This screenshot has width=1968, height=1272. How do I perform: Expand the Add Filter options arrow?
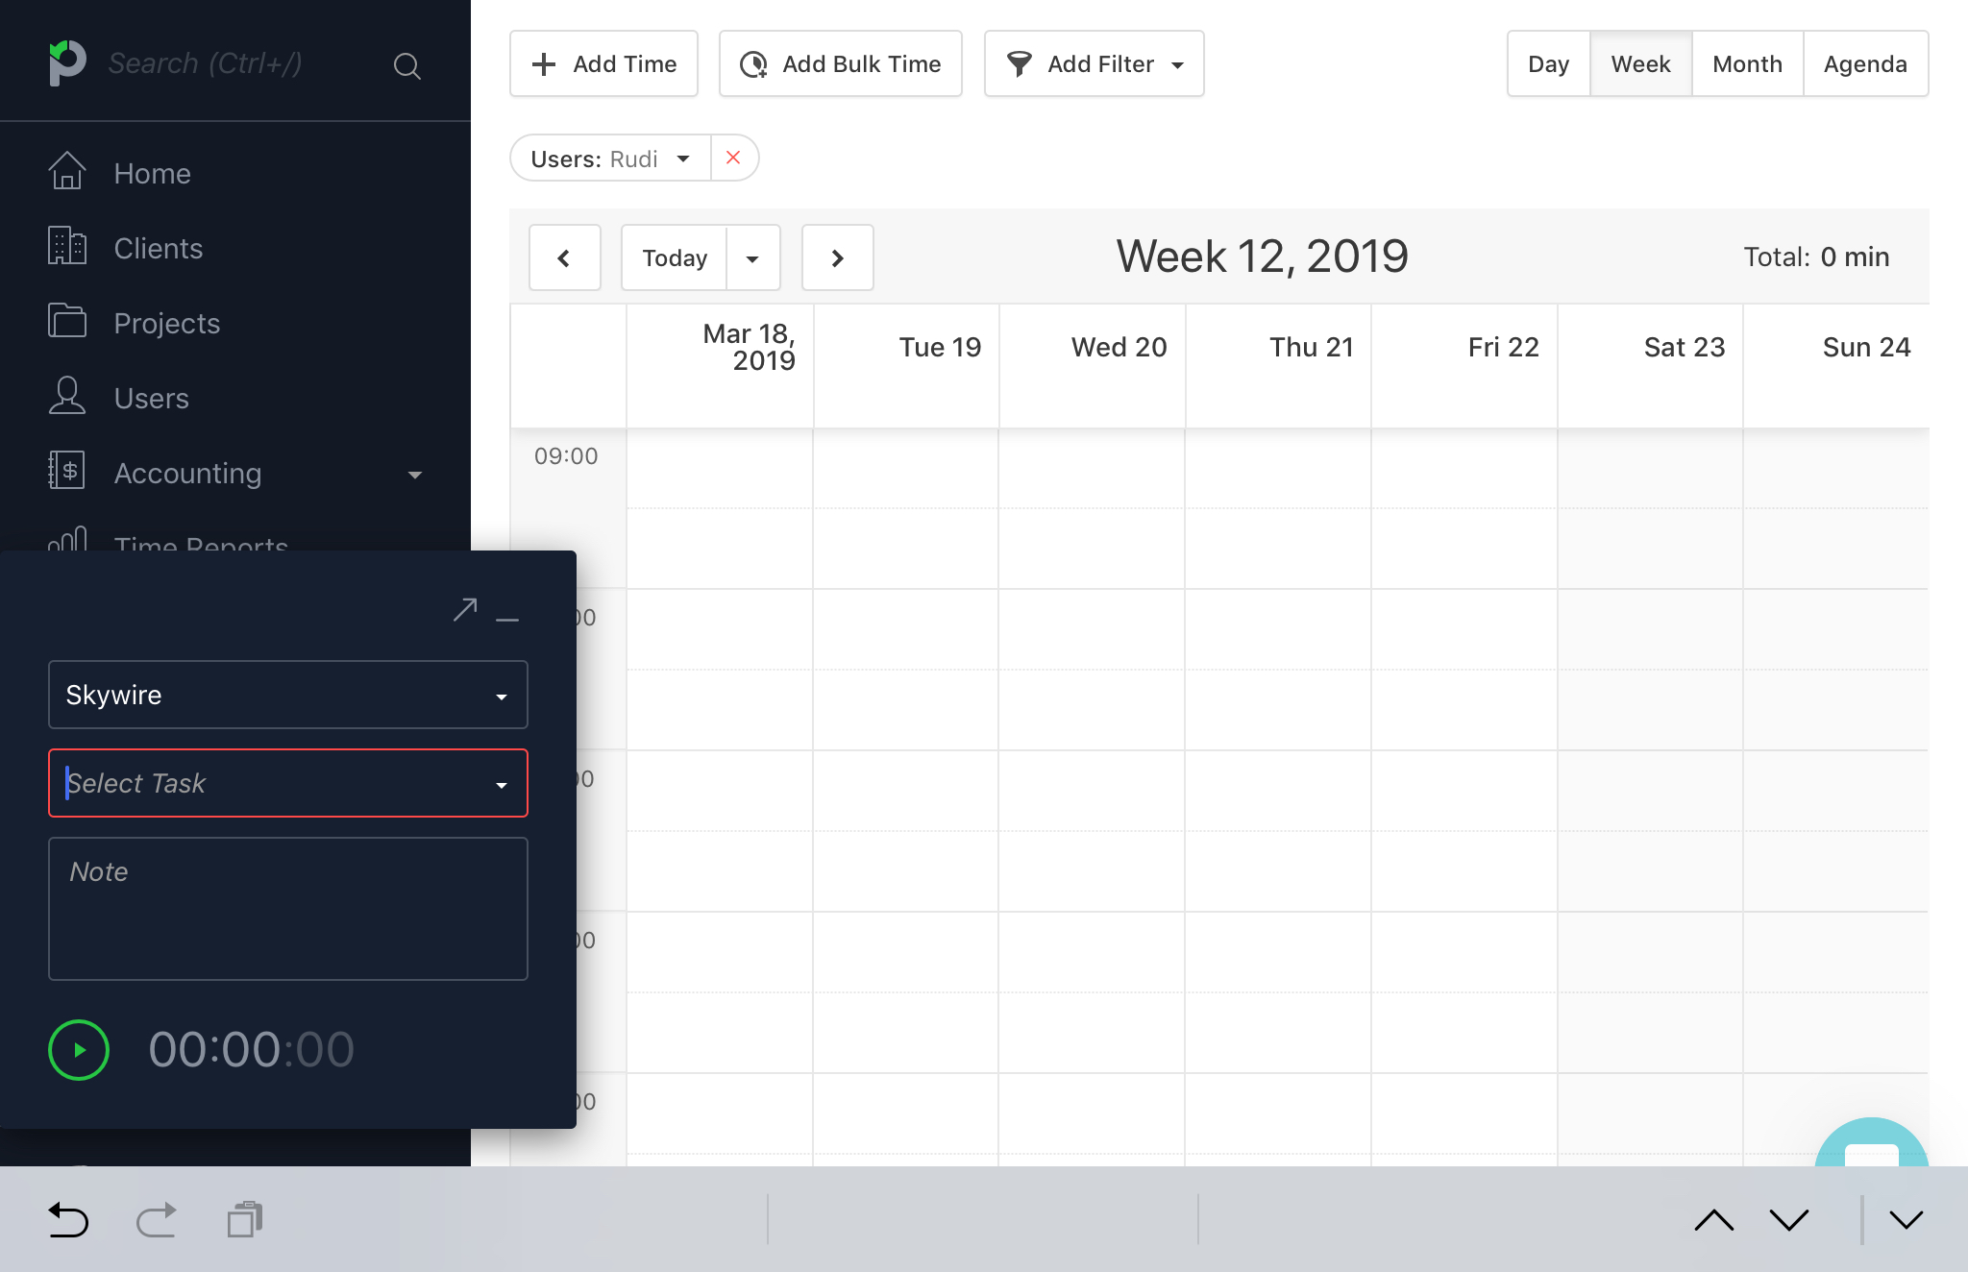[1176, 64]
